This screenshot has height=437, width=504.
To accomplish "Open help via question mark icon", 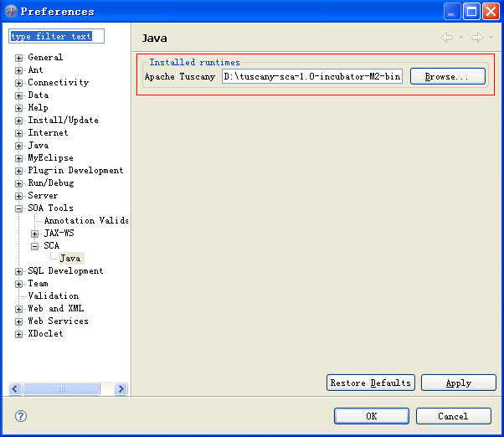I will click(21, 416).
